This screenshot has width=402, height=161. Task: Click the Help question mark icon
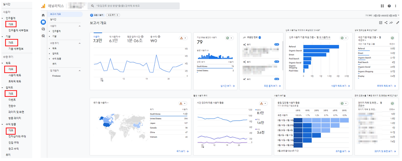point(389,6)
